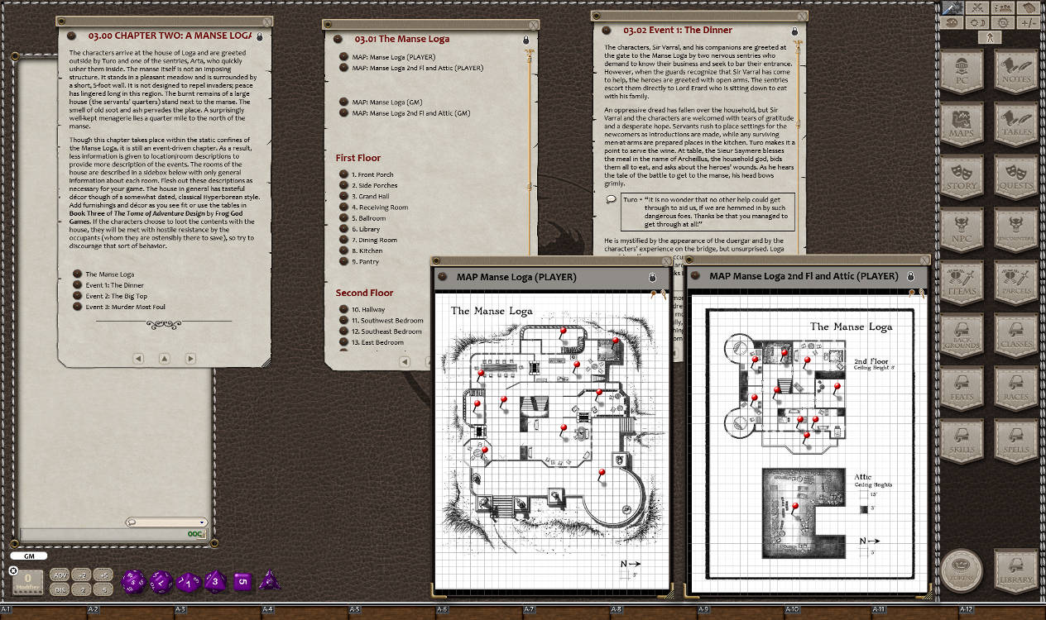Open the Items sidebar icon
1046x620 pixels.
coord(962,282)
